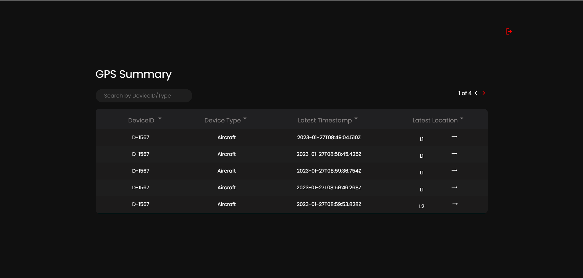Open location arrow for 08:59:46.268Z row
583x278 pixels.
click(454, 187)
